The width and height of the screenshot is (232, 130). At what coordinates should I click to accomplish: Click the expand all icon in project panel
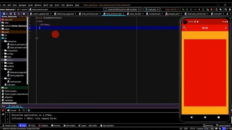14,14
